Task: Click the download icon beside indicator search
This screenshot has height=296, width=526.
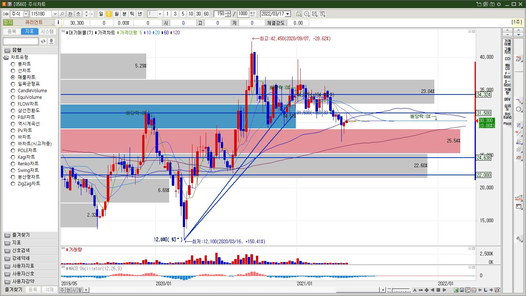Action: (x=51, y=41)
